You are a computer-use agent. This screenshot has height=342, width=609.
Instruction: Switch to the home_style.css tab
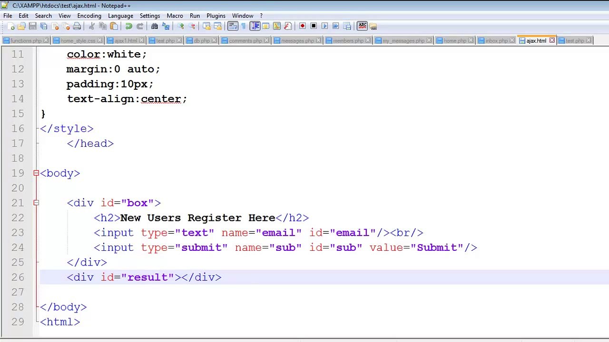point(78,41)
